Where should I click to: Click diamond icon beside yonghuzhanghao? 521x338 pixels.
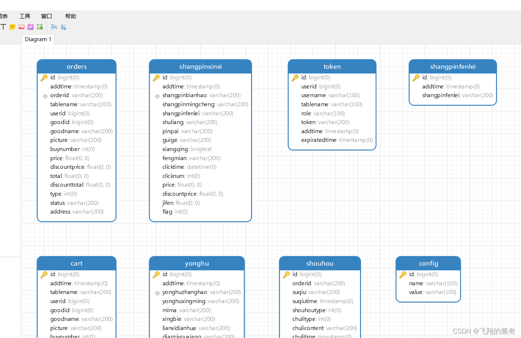coord(157,293)
